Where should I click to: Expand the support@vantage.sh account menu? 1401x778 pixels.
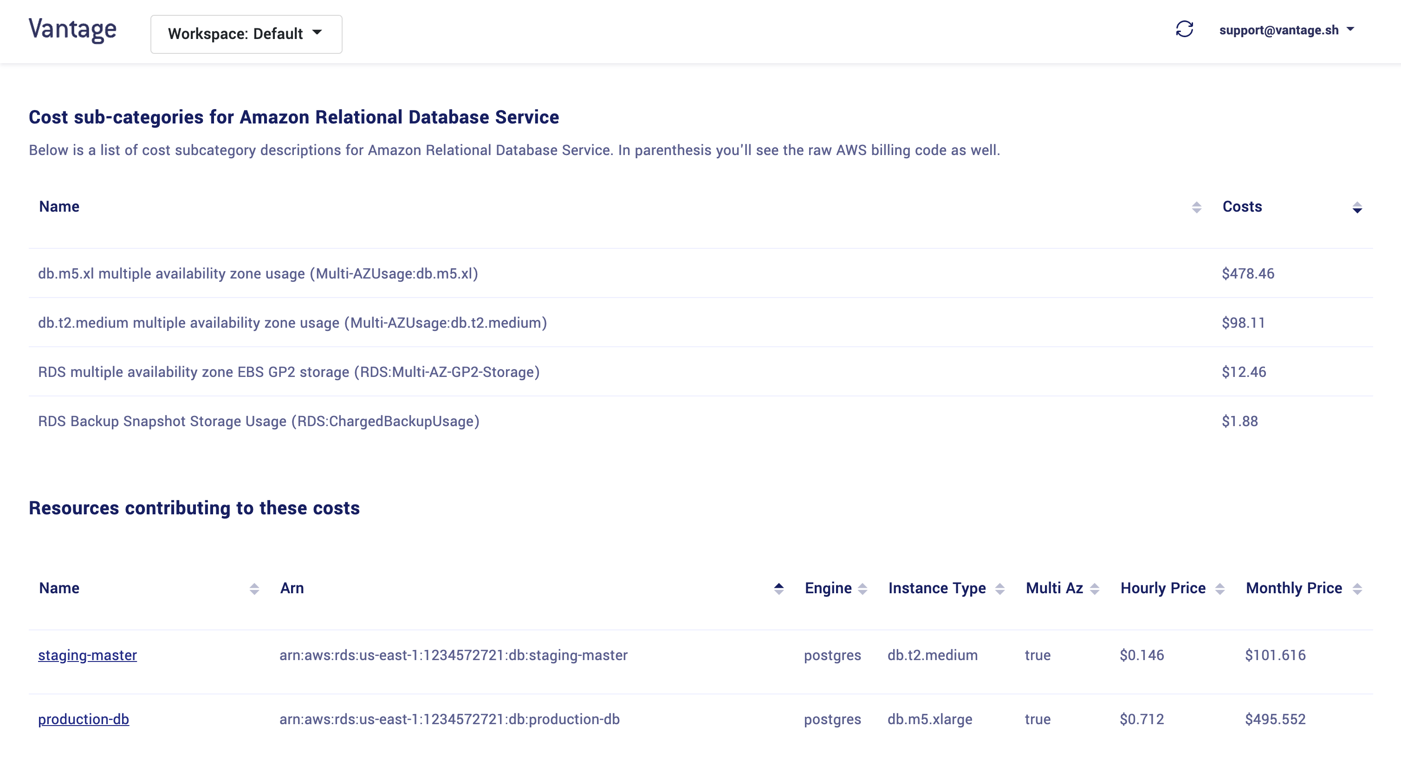(1286, 30)
